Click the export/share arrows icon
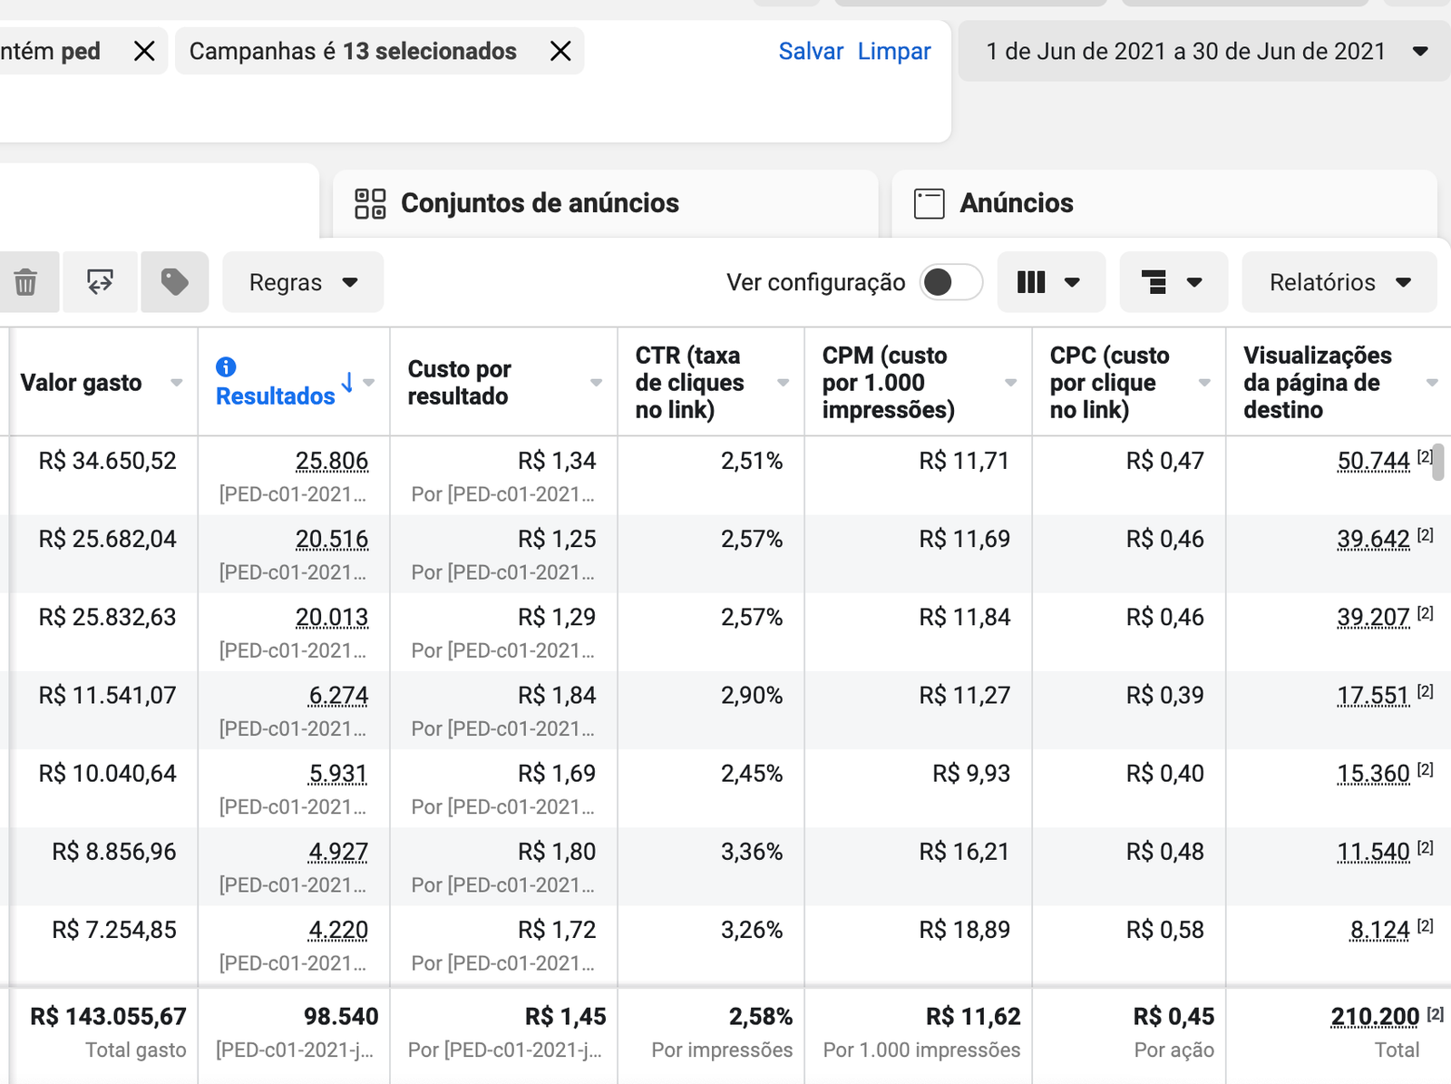 pyautogui.click(x=100, y=282)
